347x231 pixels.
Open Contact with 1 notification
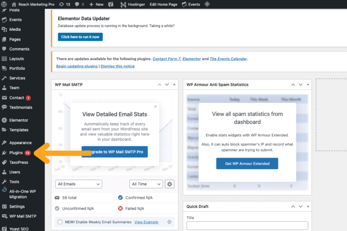click(17, 98)
